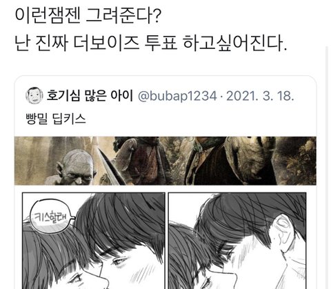Screen dimensions: 331x289
Task: Click the 투표 word in the main tweet
Action: pyautogui.click(x=161, y=43)
